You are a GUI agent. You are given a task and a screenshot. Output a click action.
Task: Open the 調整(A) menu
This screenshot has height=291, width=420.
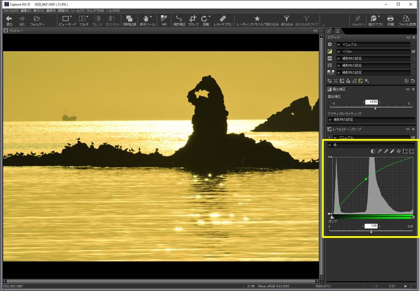point(63,11)
